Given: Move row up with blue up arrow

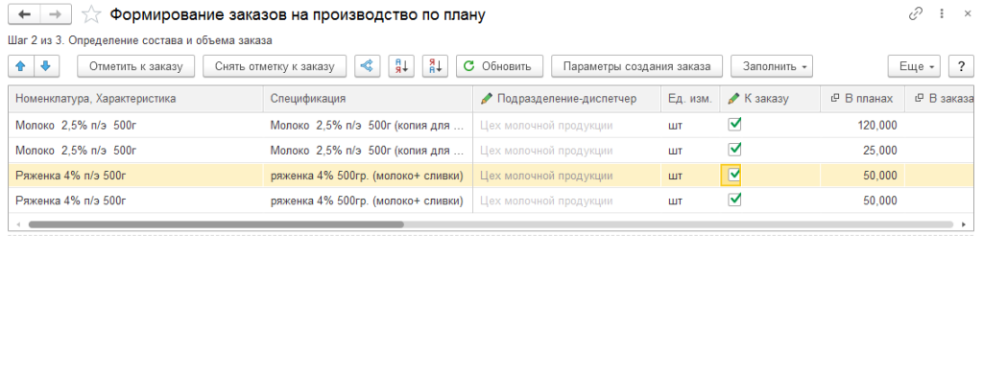Looking at the screenshot, I should point(21,66).
